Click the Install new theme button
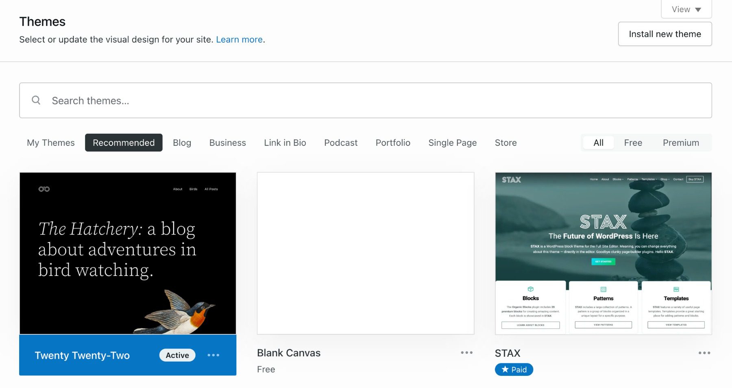This screenshot has width=732, height=388. tap(665, 34)
